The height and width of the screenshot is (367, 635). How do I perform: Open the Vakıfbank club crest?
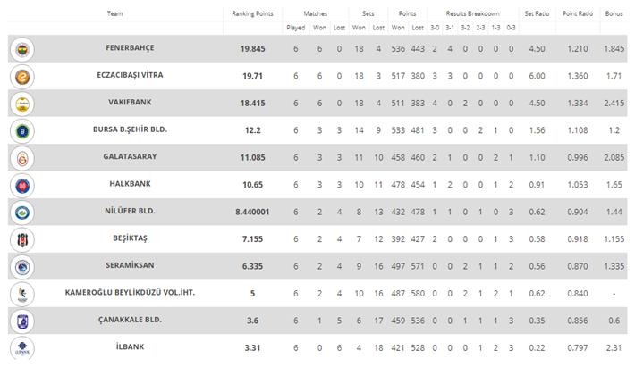pyautogui.click(x=22, y=104)
